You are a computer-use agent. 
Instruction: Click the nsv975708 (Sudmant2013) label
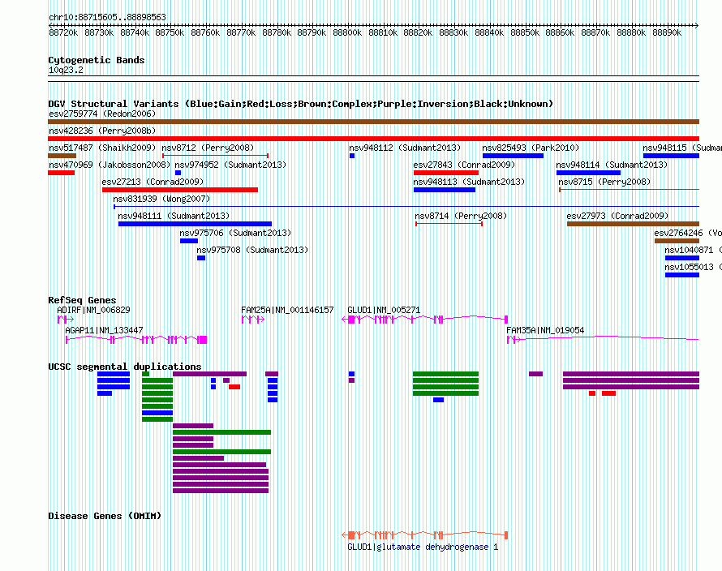[252, 250]
